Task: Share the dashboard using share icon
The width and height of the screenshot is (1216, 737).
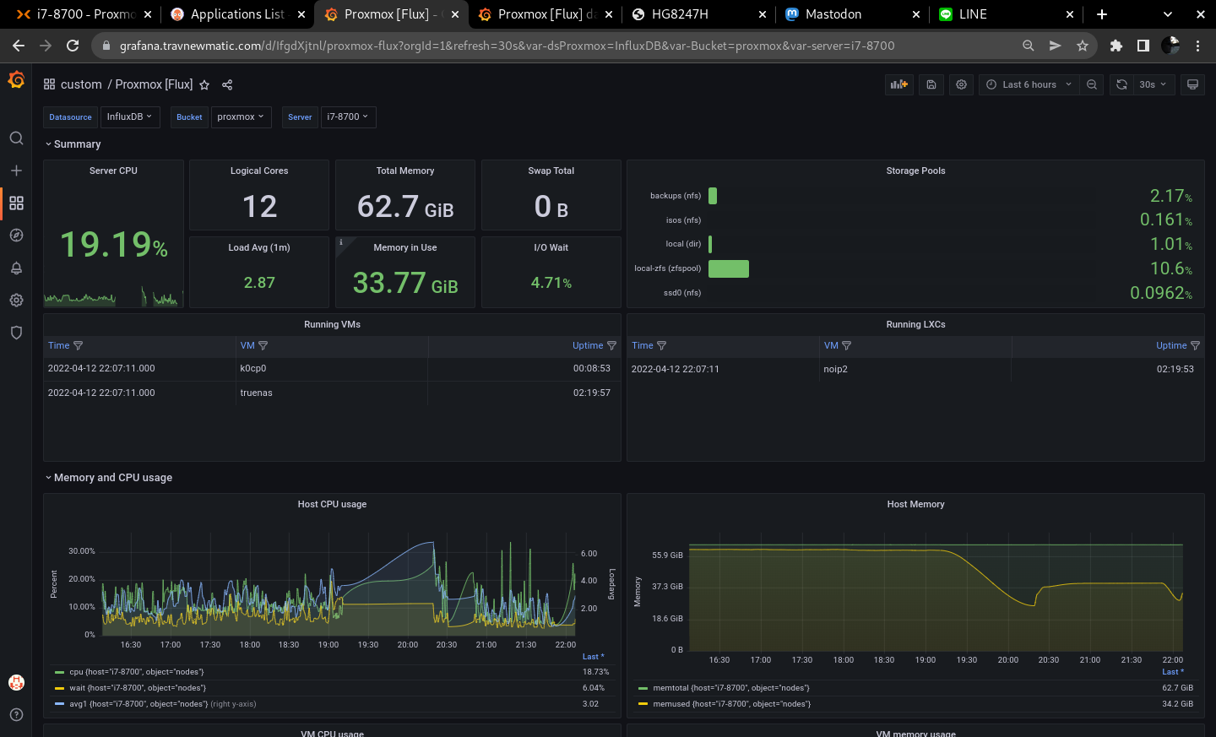Action: (x=227, y=84)
